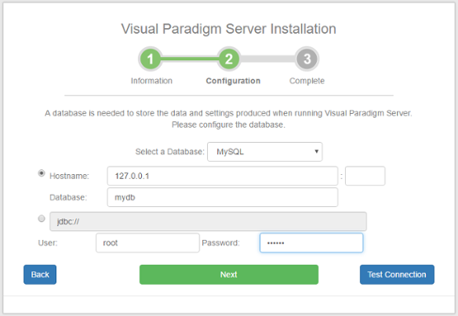
Task: Click the Information step label
Action: point(151,81)
